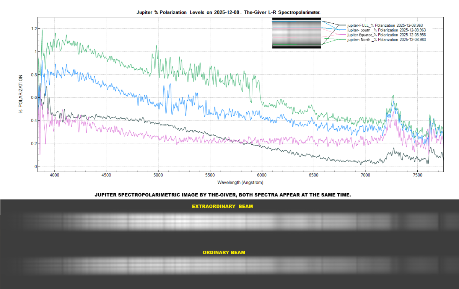The height and width of the screenshot is (289, 459).
Task: Click the blue line swatch for jupiter- South
Action: click(341, 30)
